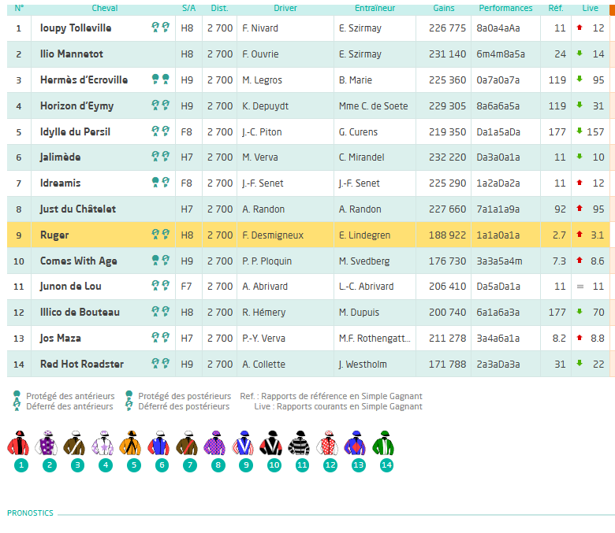Sort table by Gains column header
The height and width of the screenshot is (533, 615).
coord(444,8)
